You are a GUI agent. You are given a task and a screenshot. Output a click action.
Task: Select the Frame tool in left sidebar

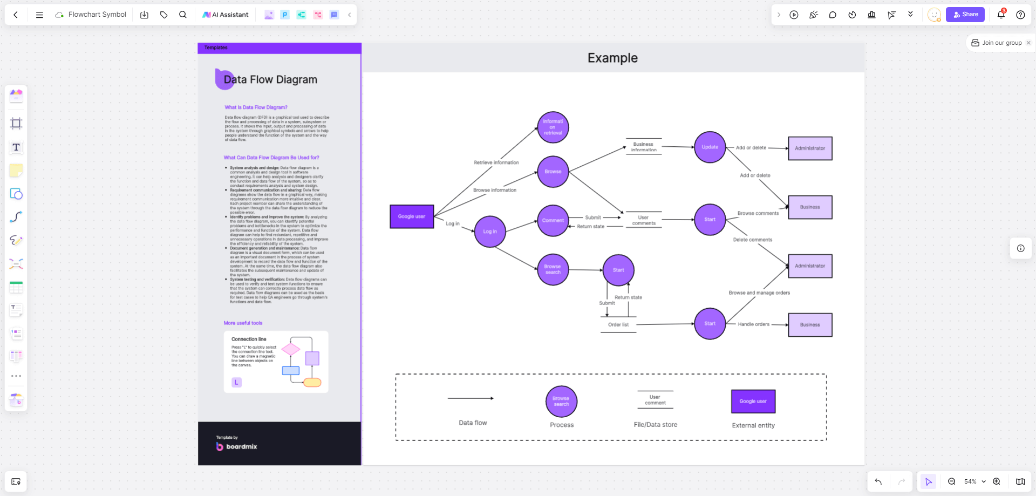[16, 124]
